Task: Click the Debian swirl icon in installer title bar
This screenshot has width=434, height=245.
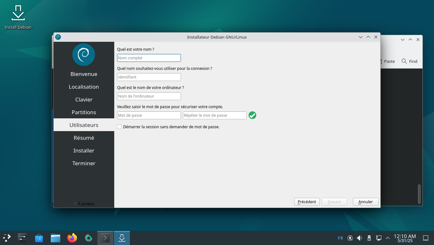Action: pos(58,37)
